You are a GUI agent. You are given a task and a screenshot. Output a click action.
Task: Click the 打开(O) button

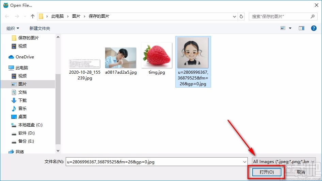coord(267,172)
